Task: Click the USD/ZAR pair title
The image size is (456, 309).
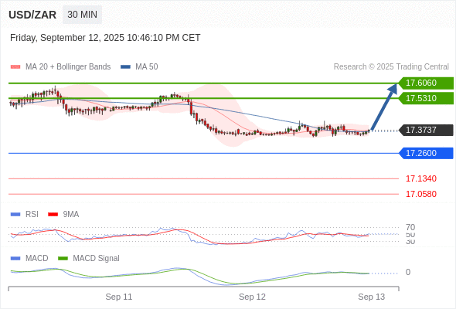Action: [32, 15]
